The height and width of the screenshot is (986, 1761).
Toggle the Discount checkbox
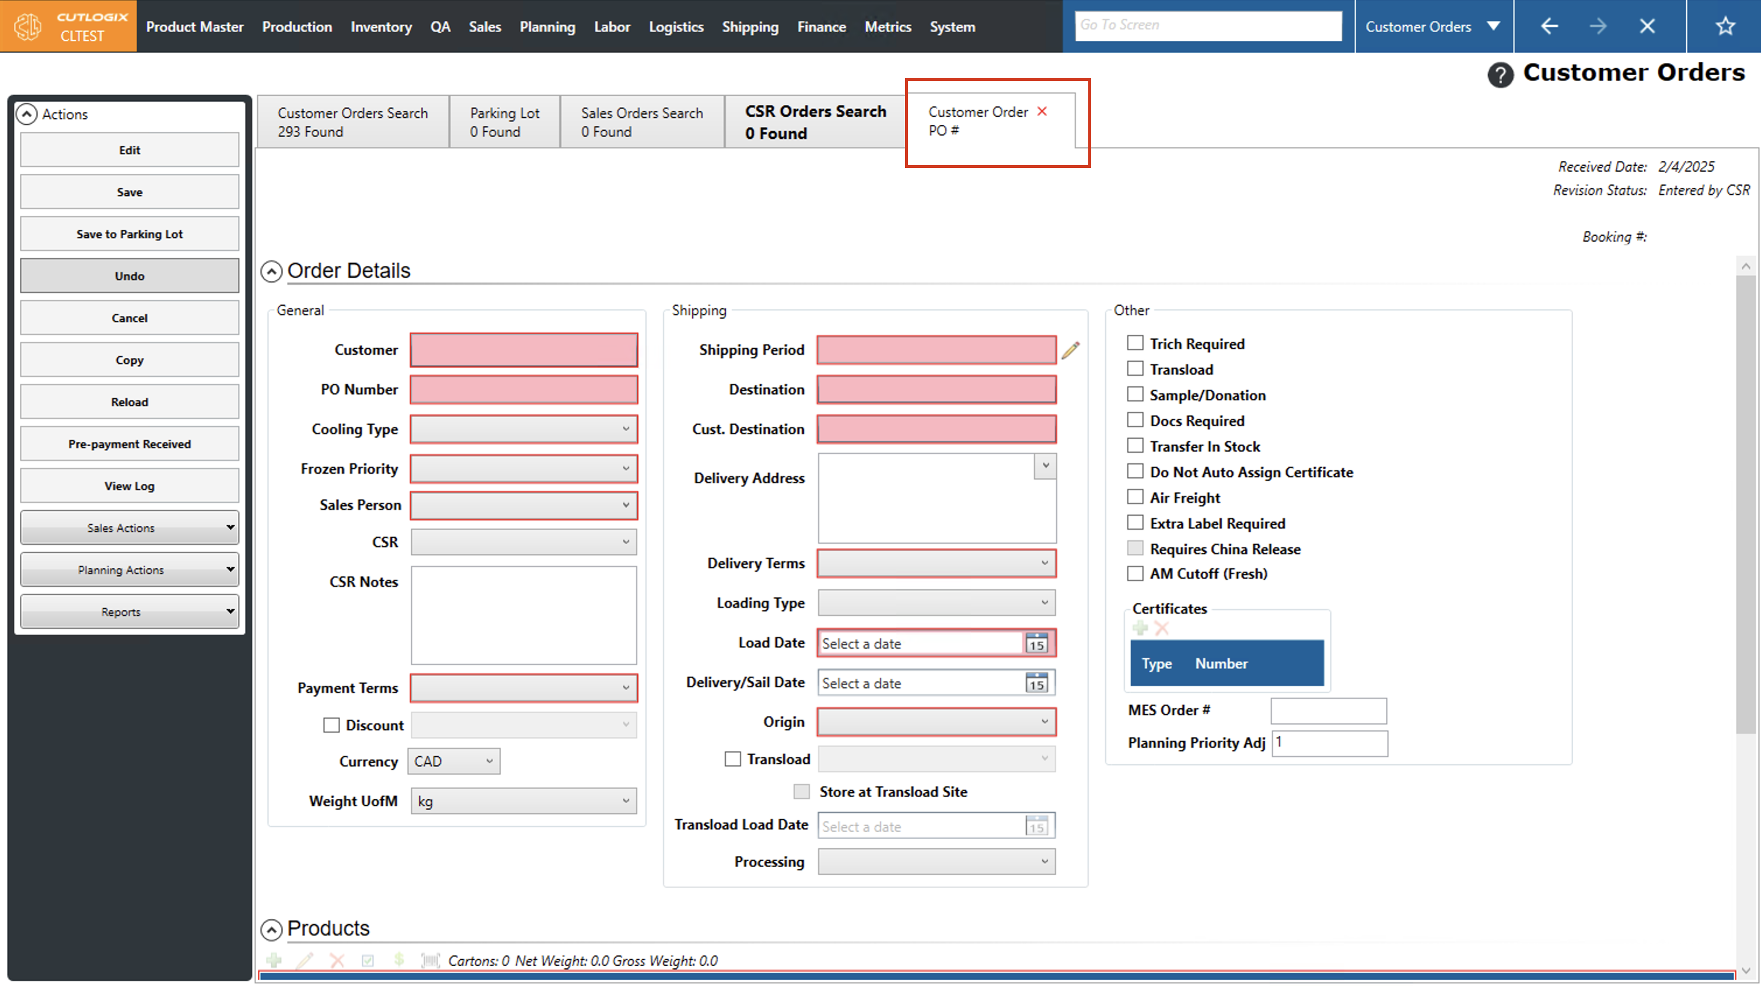coord(331,725)
